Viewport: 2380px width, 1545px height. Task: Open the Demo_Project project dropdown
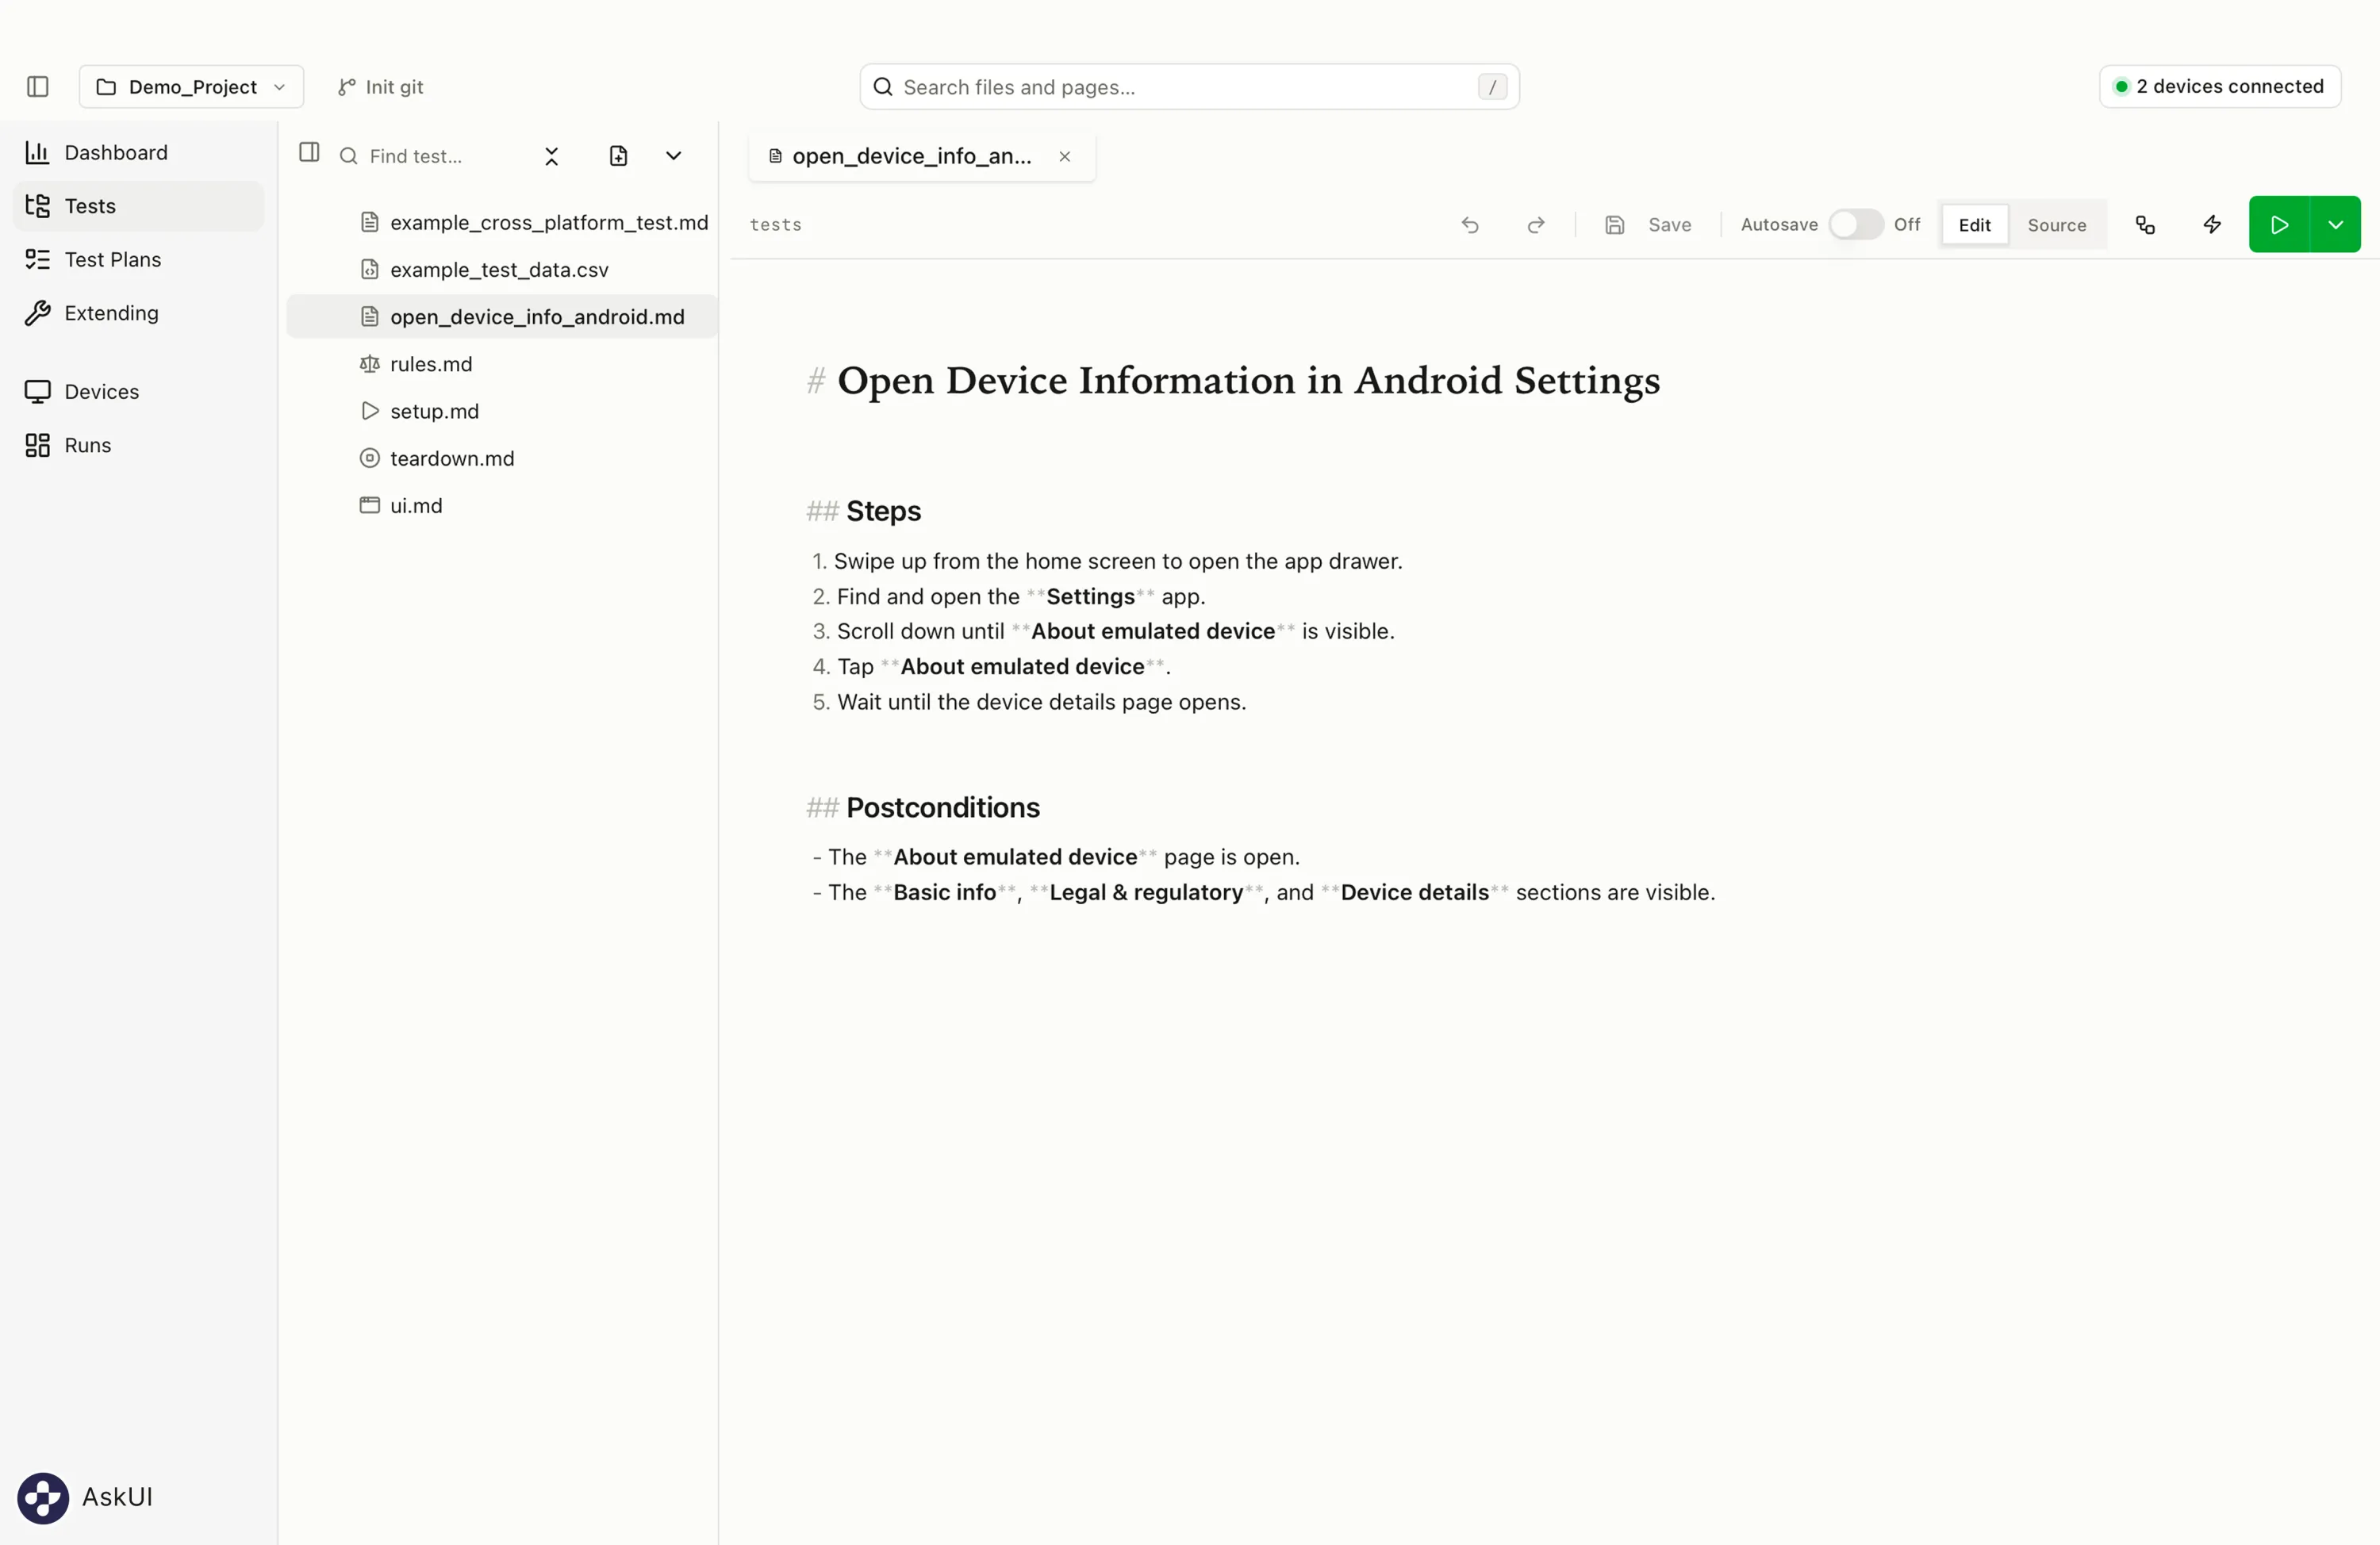coord(191,87)
